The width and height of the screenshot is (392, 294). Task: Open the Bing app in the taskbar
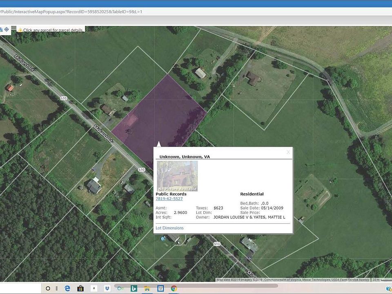134,289
